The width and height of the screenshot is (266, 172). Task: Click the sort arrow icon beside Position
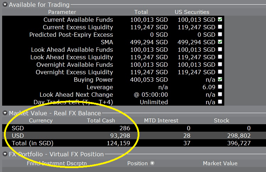152,163
